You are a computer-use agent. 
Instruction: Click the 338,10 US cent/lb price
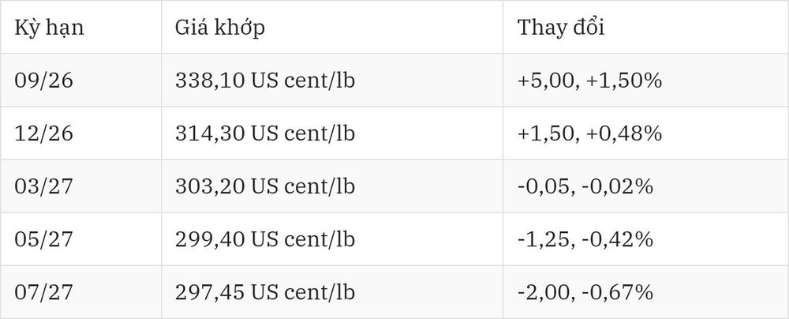pyautogui.click(x=265, y=81)
